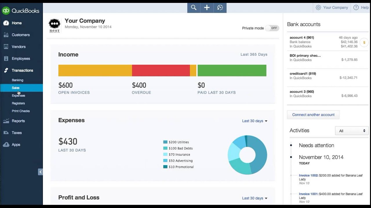Viewport: 371px width, 208px height.
Task: Open recent transactions clock icon
Action: tap(220, 8)
